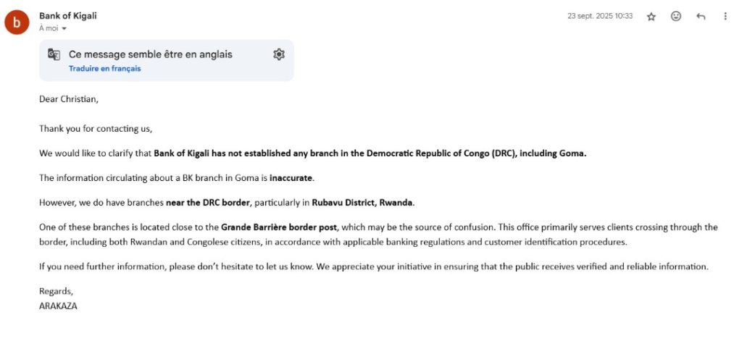Image resolution: width=742 pixels, height=338 pixels.
Task: Open the three-dot more options menu
Action: click(x=725, y=17)
